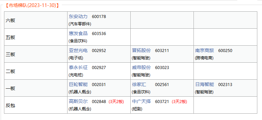Click the 二板 row label
This screenshot has height=120, width=262.
click(10, 71)
